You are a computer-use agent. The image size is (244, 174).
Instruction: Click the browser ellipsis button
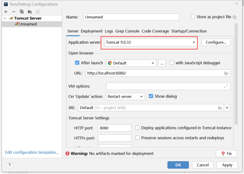[x=162, y=63]
